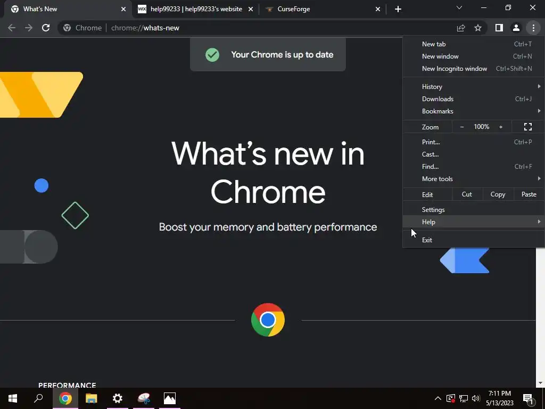
Task: Click Copy in Edit row
Action: (x=498, y=194)
